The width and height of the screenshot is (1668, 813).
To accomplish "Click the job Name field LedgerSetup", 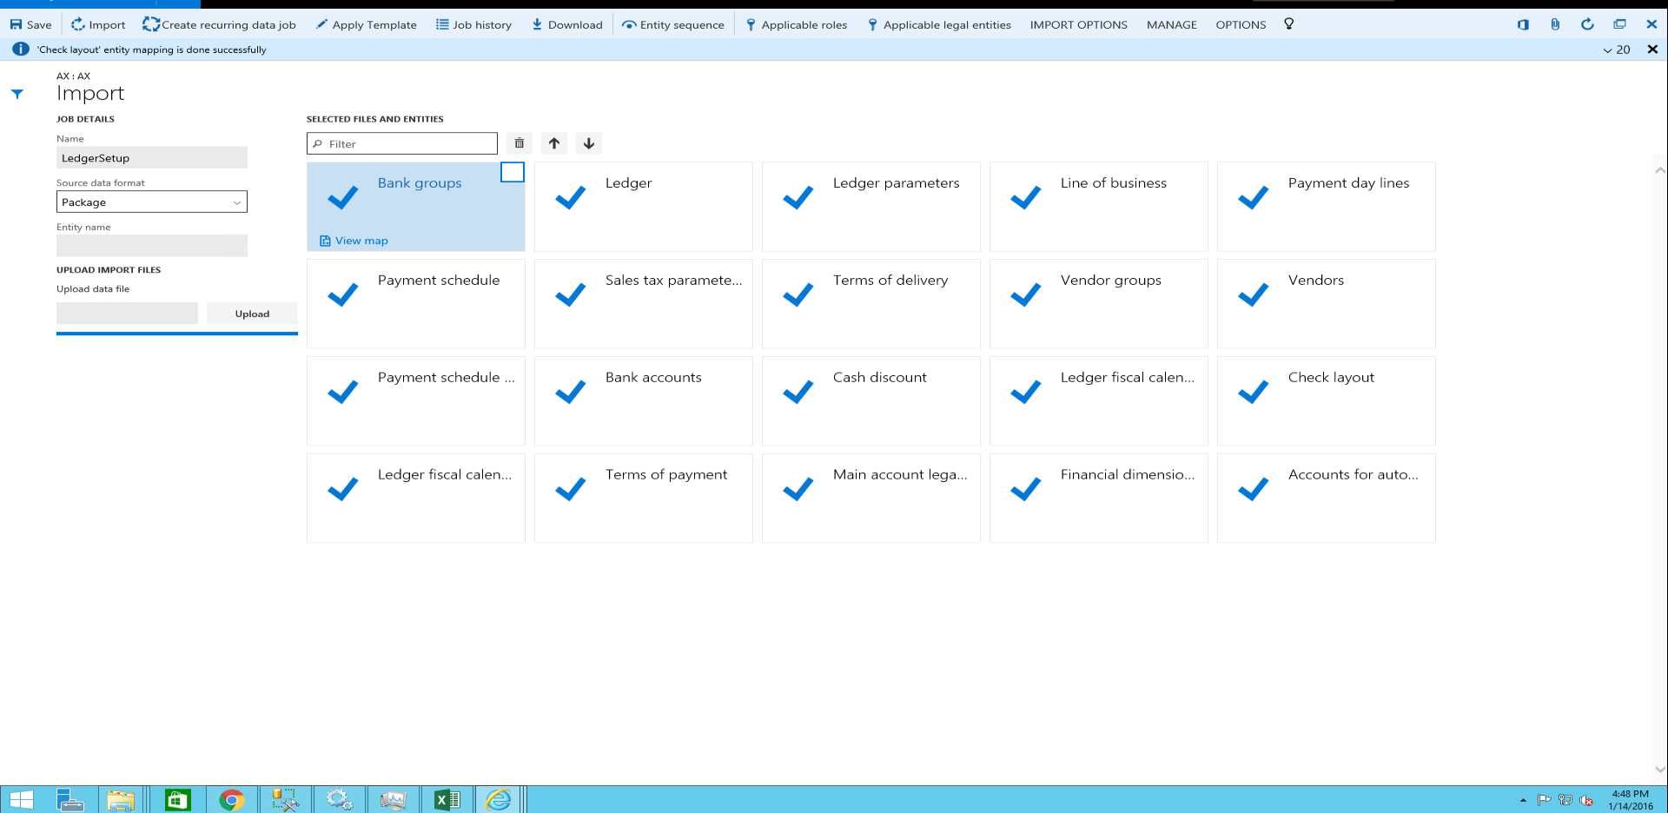I will 152,157.
